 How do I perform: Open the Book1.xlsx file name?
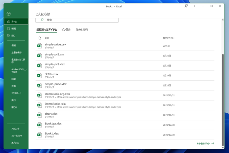[x=52, y=133]
